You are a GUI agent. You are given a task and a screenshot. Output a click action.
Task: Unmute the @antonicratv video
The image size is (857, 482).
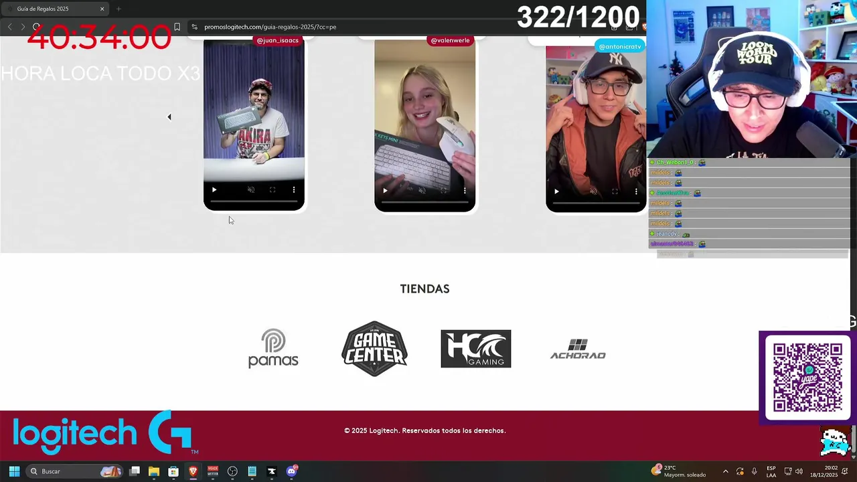(x=593, y=191)
